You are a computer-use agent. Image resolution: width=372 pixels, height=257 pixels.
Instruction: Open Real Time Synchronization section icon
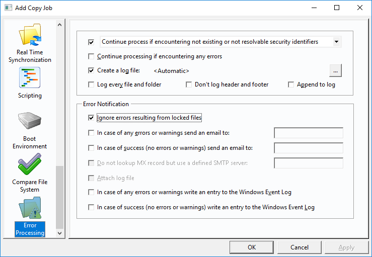point(30,35)
